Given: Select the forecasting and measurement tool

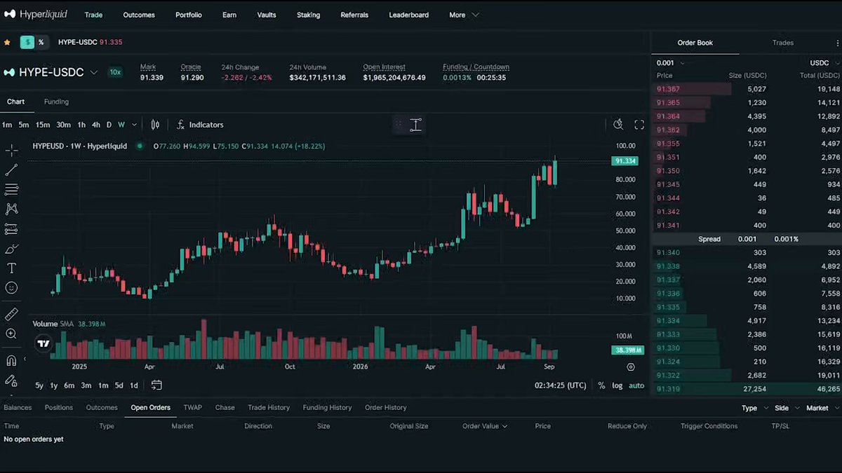Looking at the screenshot, I should 12,229.
